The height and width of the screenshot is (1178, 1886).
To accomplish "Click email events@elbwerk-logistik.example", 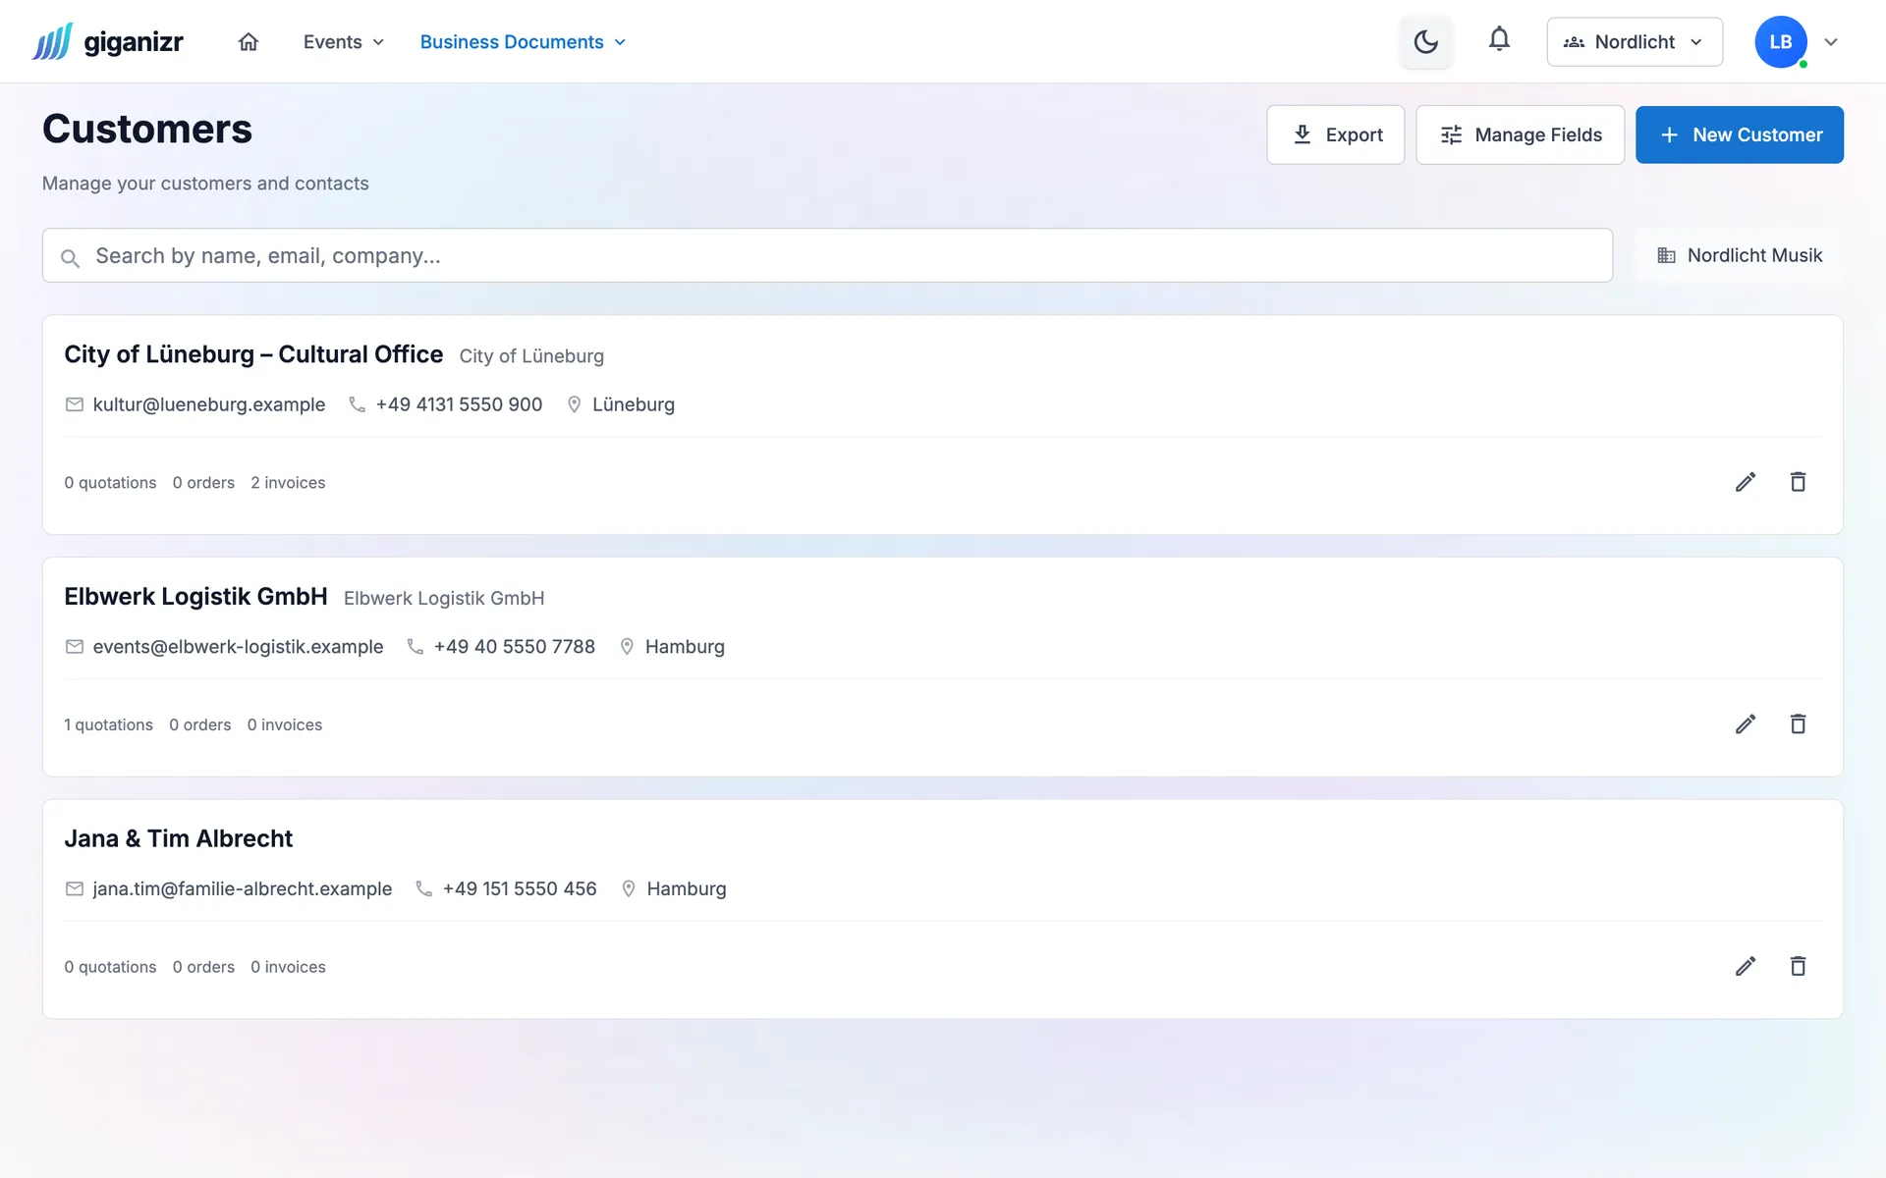I will pyautogui.click(x=238, y=647).
